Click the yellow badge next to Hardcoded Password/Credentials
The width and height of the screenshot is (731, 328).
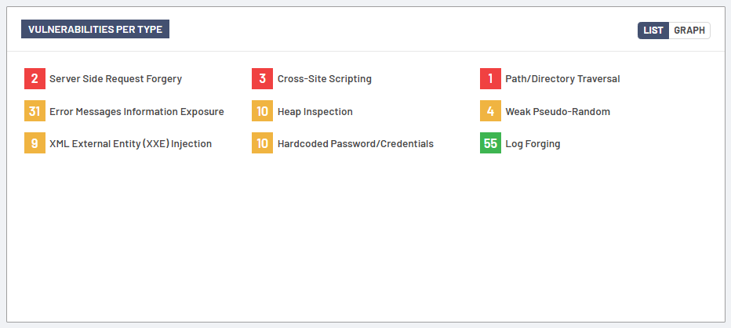262,143
